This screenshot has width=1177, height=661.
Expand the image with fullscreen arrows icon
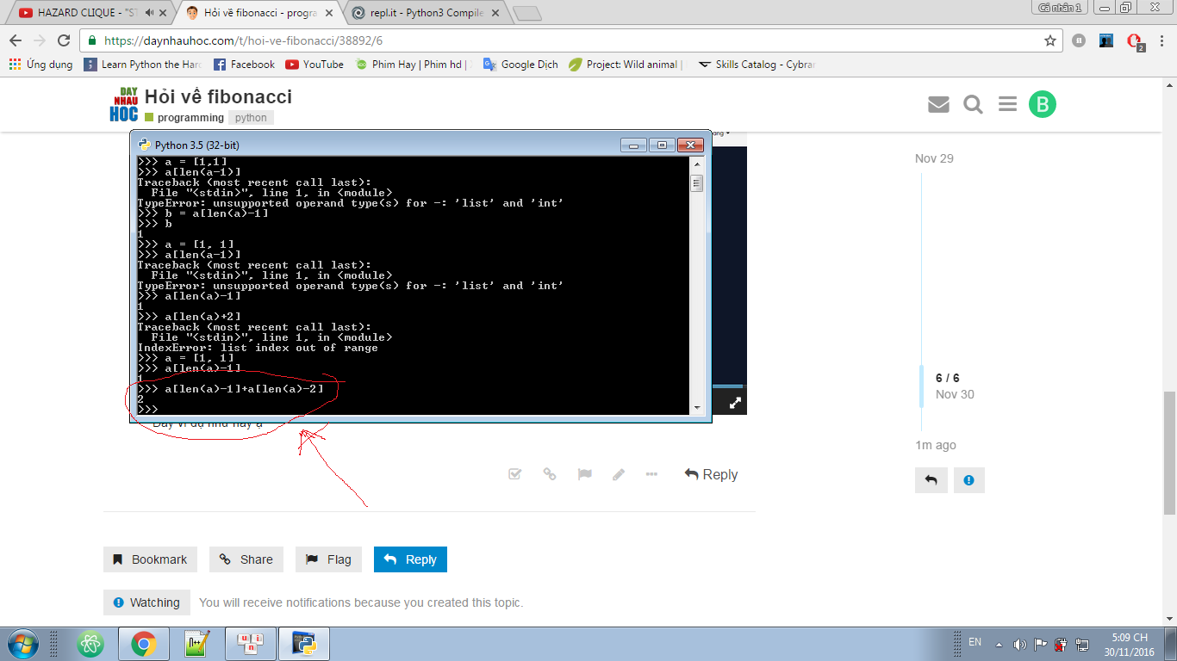coord(735,403)
